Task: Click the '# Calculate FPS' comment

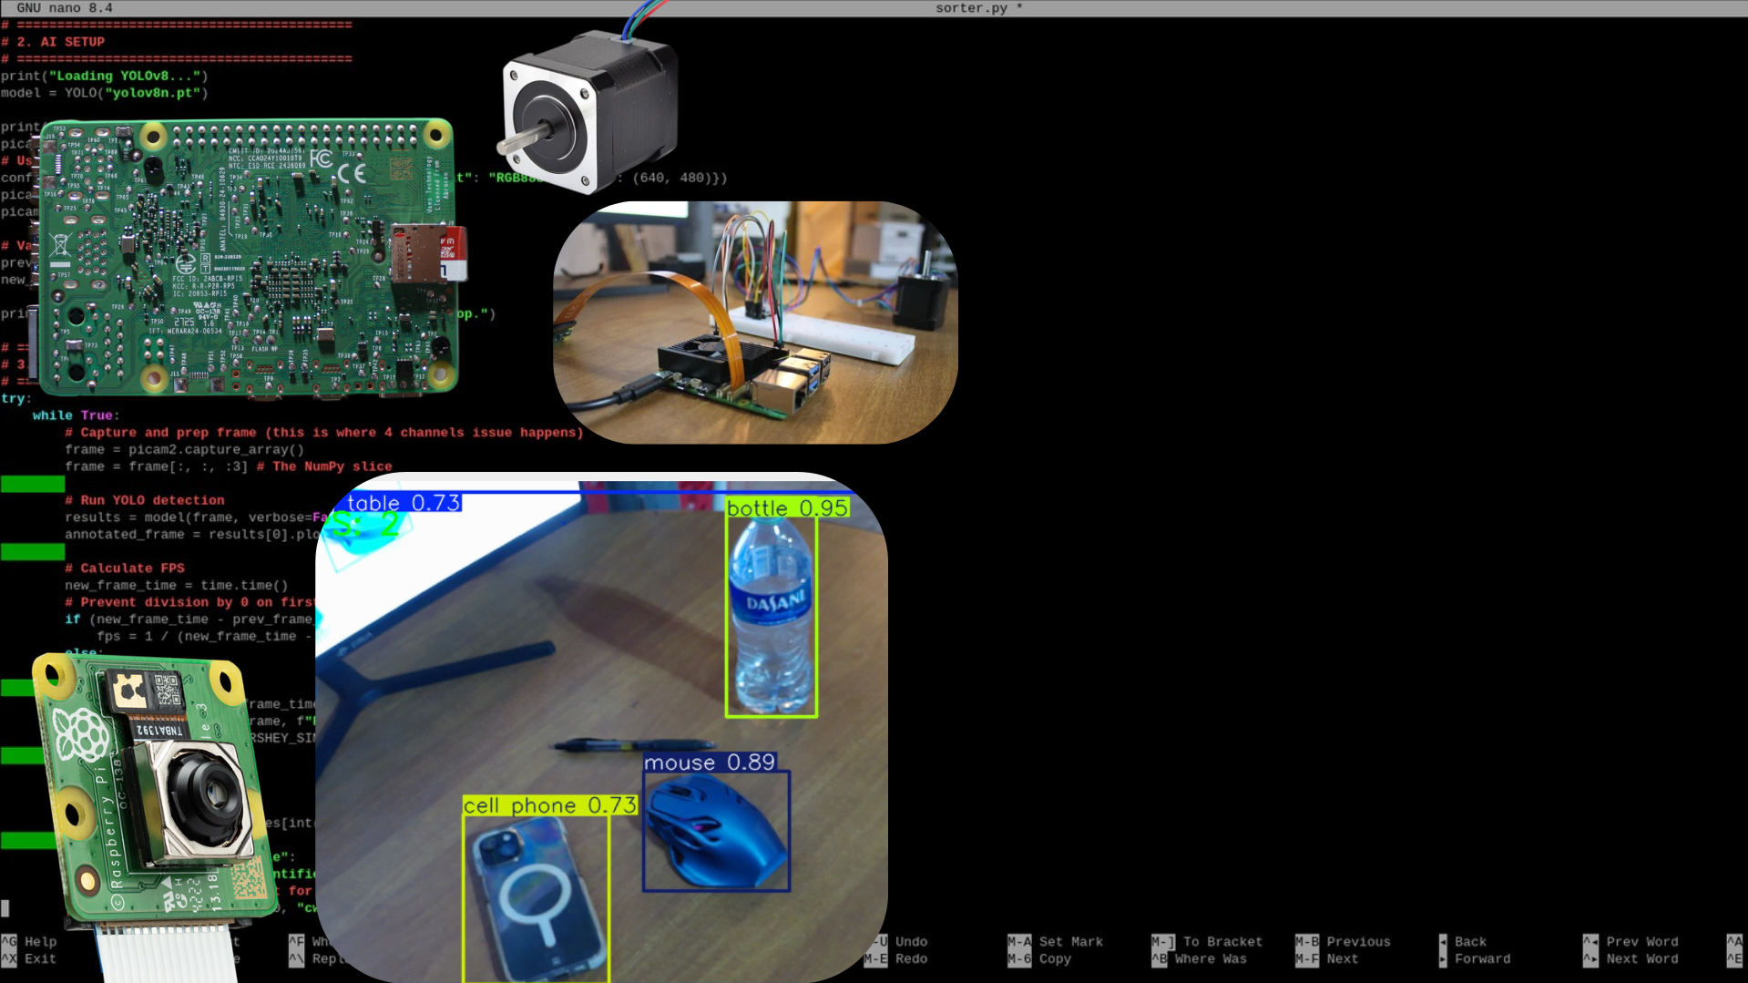Action: [125, 568]
